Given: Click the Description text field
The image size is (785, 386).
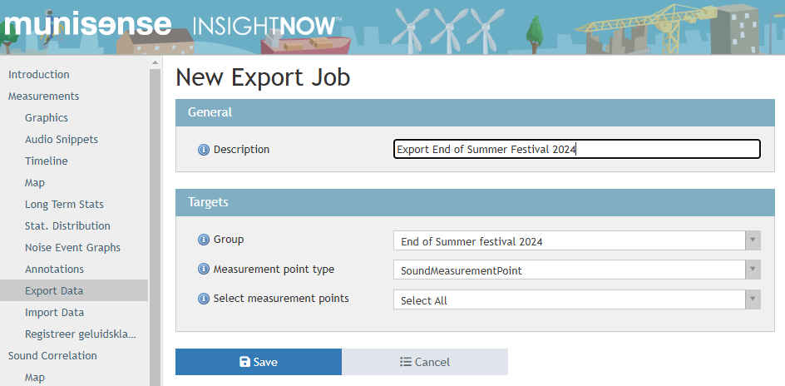Looking at the screenshot, I should [x=576, y=150].
